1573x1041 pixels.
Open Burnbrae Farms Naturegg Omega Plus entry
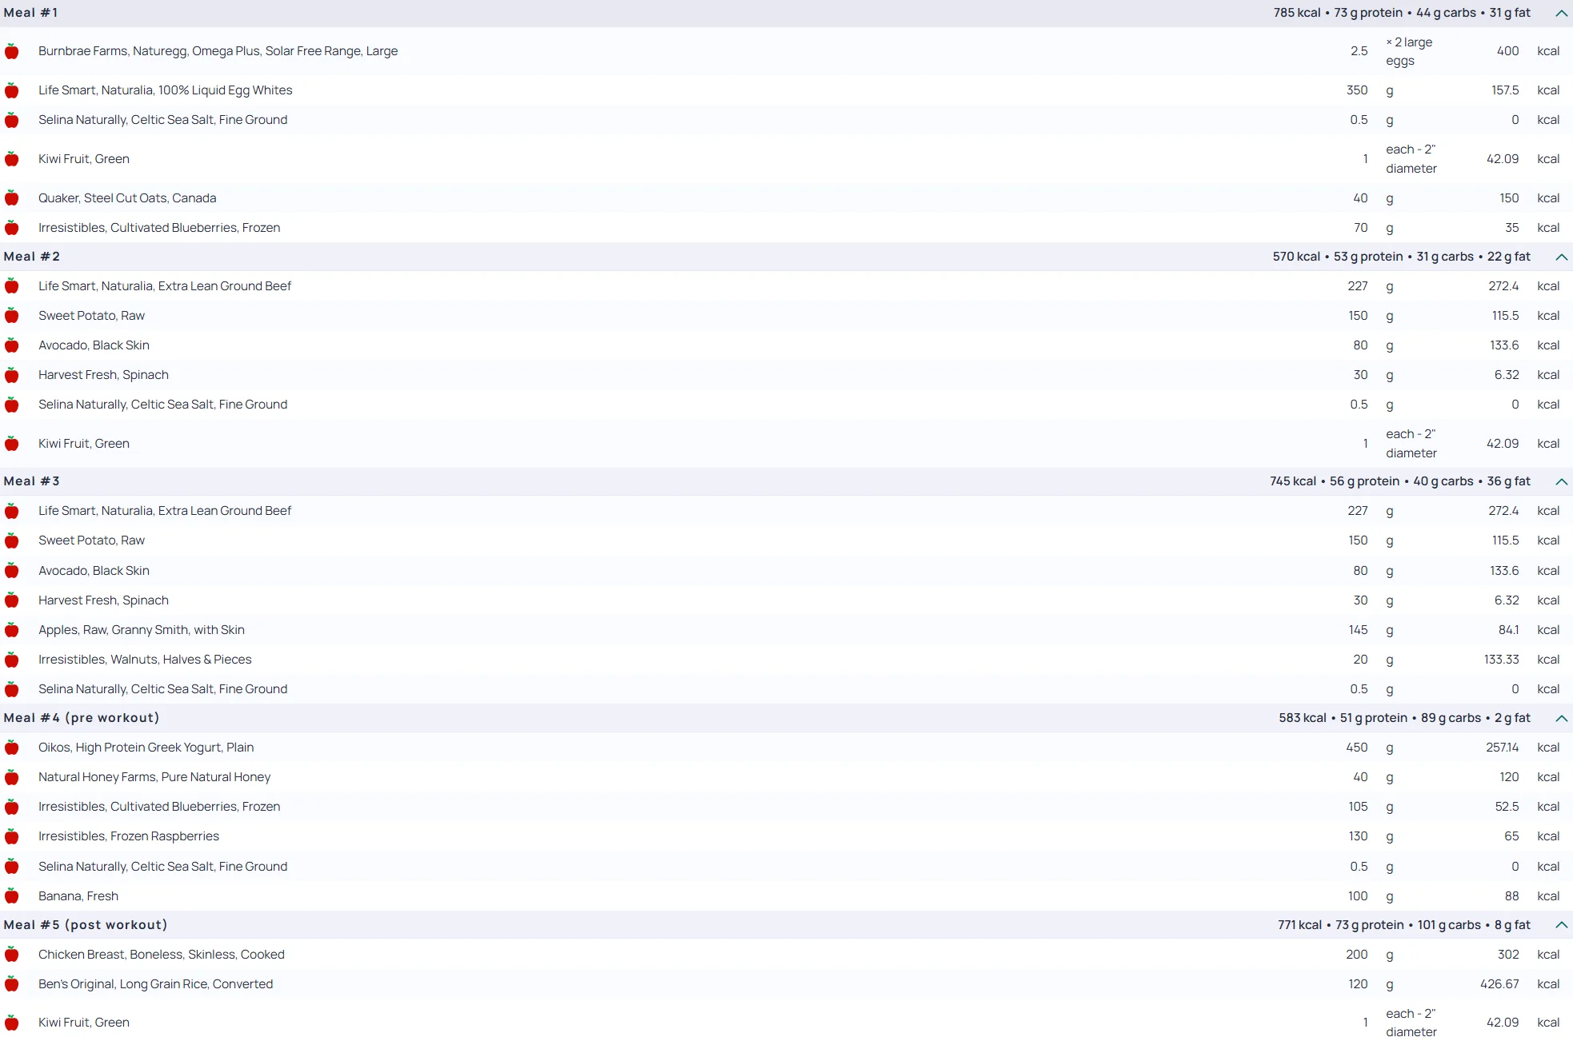coord(218,51)
